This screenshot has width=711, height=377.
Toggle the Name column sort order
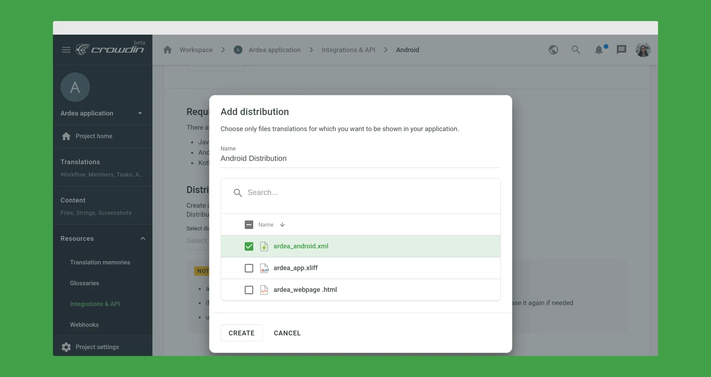[282, 225]
